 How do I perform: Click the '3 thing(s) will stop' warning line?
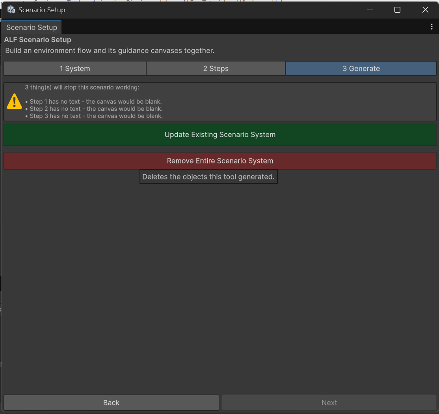(82, 88)
